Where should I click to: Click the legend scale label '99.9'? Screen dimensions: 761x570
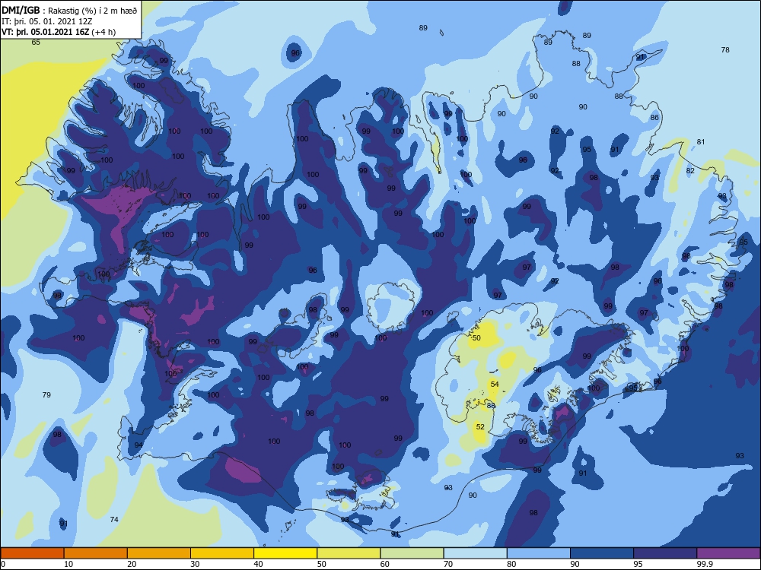704,564
